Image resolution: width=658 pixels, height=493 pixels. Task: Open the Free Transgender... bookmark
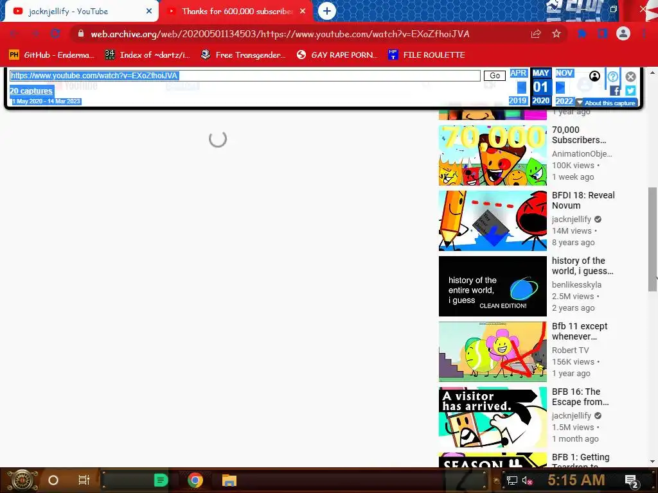[x=244, y=55]
